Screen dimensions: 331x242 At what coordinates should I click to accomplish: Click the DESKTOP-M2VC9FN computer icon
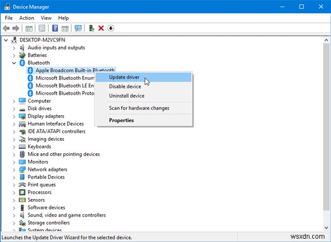[14, 40]
